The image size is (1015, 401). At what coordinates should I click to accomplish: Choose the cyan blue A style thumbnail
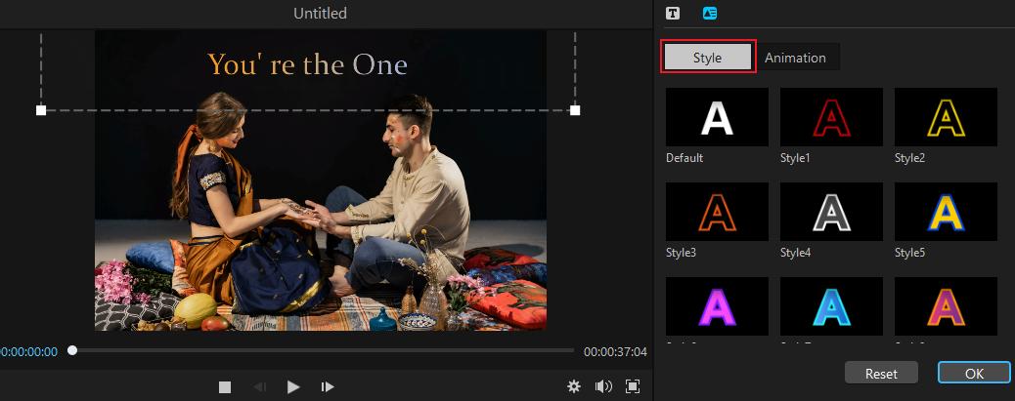pyautogui.click(x=831, y=306)
